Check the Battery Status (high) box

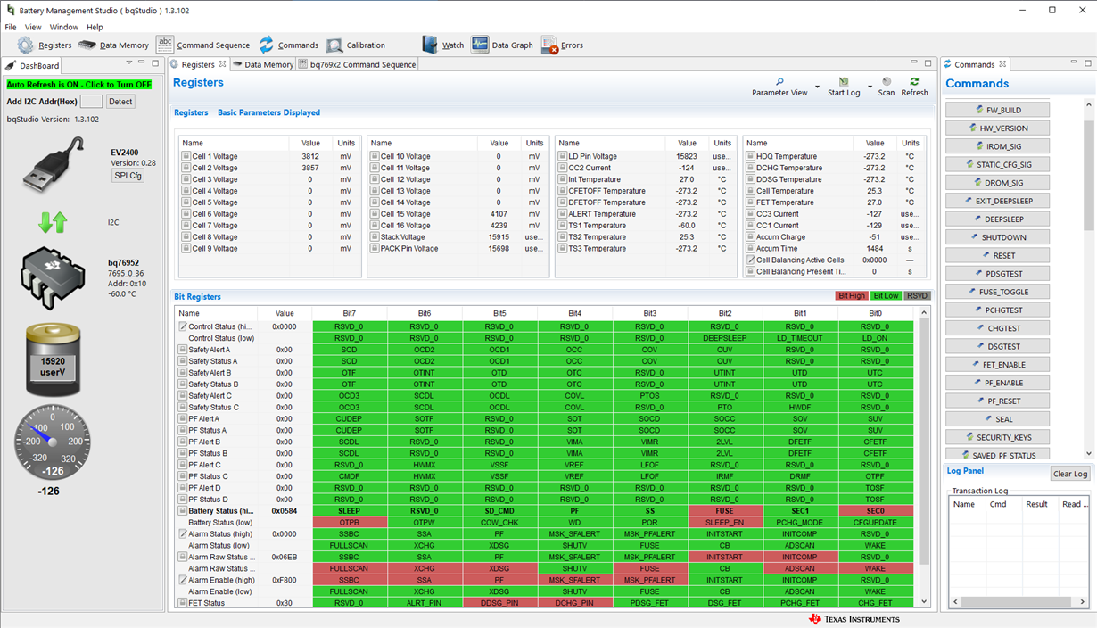click(x=183, y=511)
